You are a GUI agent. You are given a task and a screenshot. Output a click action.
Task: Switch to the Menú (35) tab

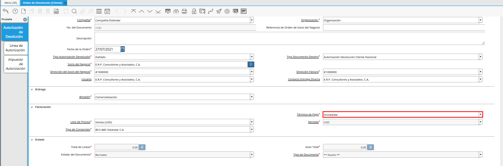(x=11, y=3)
